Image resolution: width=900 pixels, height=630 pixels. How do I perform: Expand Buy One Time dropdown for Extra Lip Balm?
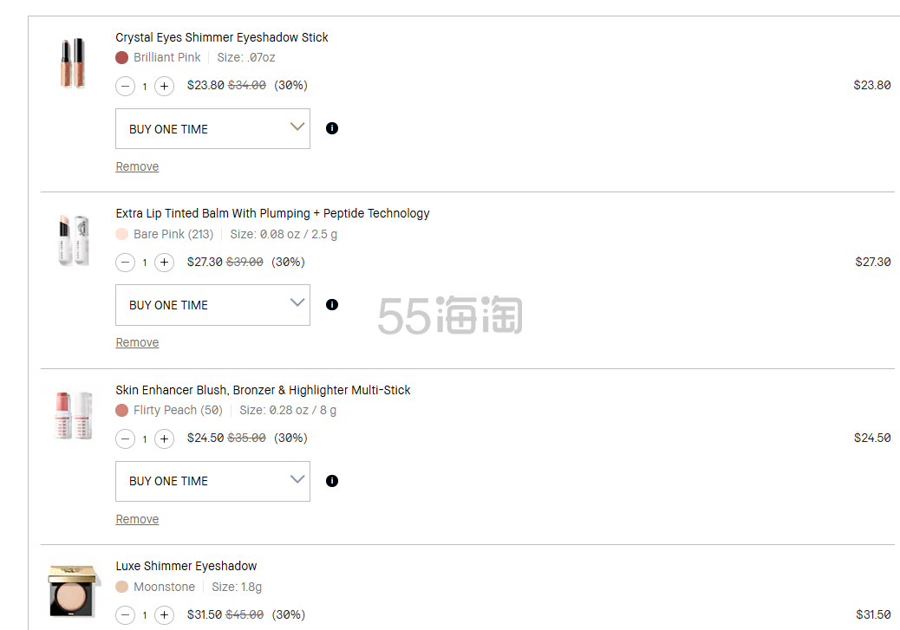point(212,305)
